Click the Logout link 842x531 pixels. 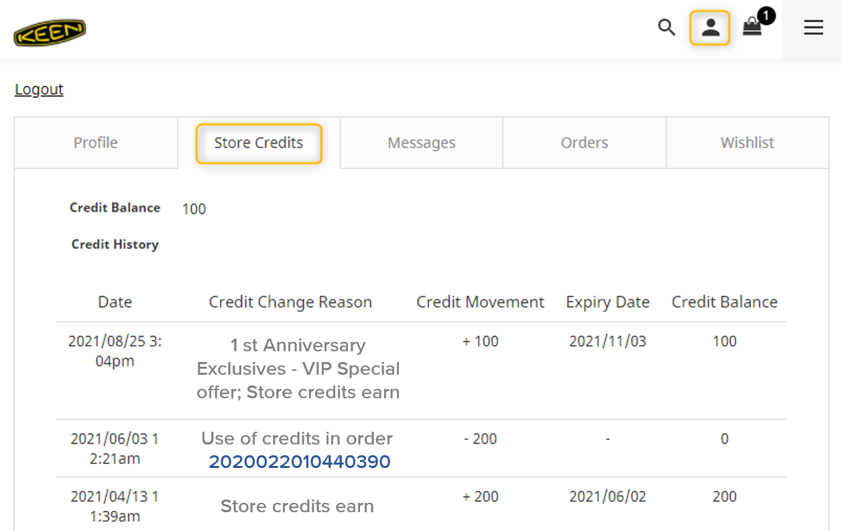pyautogui.click(x=39, y=89)
